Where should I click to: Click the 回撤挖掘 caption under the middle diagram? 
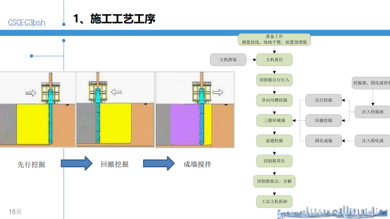[x=114, y=164]
